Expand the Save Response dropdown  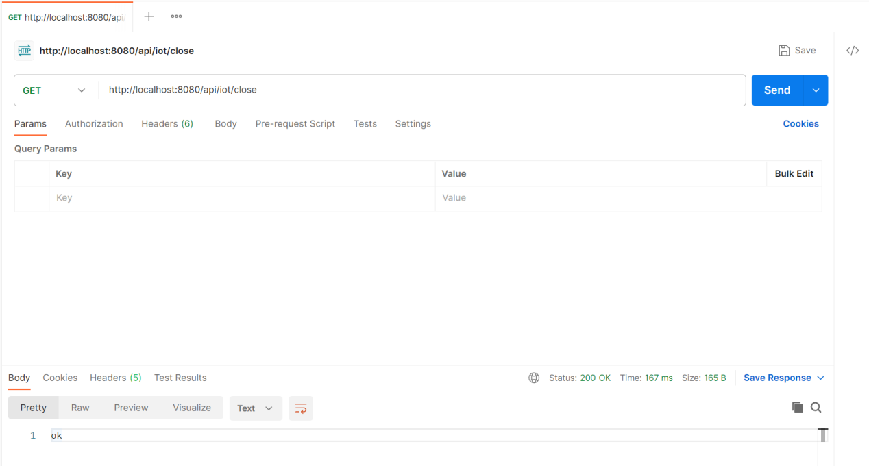[x=784, y=378]
